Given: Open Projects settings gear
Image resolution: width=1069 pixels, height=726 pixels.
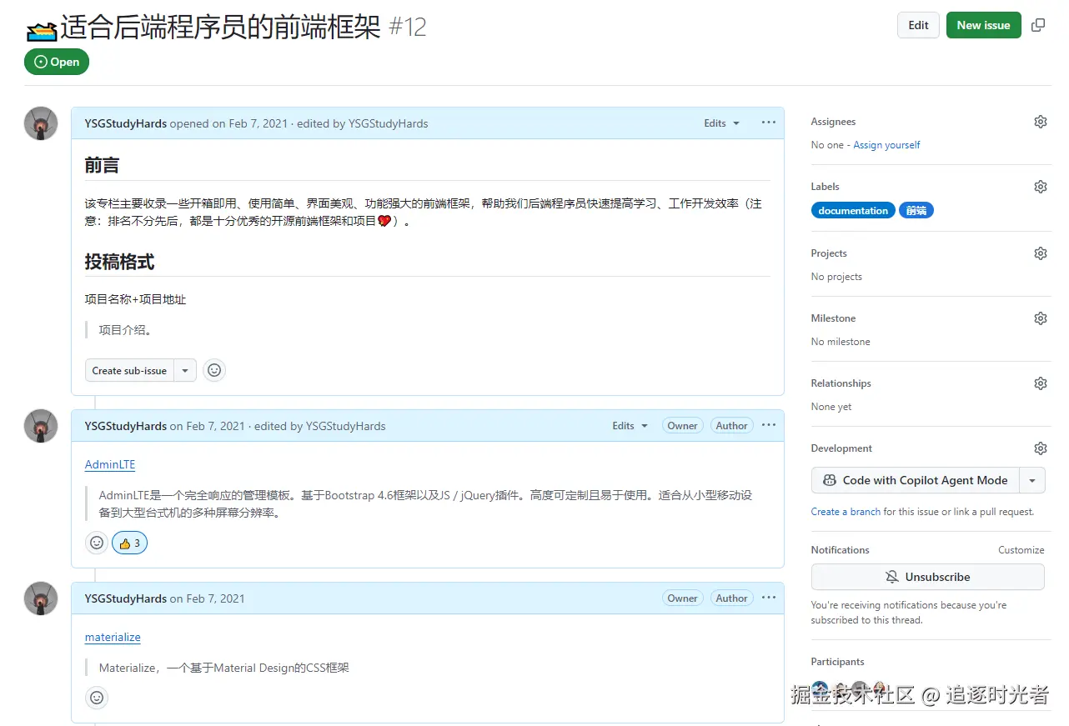Looking at the screenshot, I should [1041, 253].
